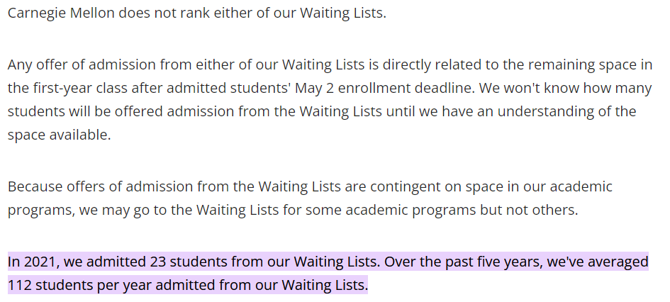Click the word 'averaged' in highlighted line
The width and height of the screenshot is (670, 302).
tap(618, 262)
